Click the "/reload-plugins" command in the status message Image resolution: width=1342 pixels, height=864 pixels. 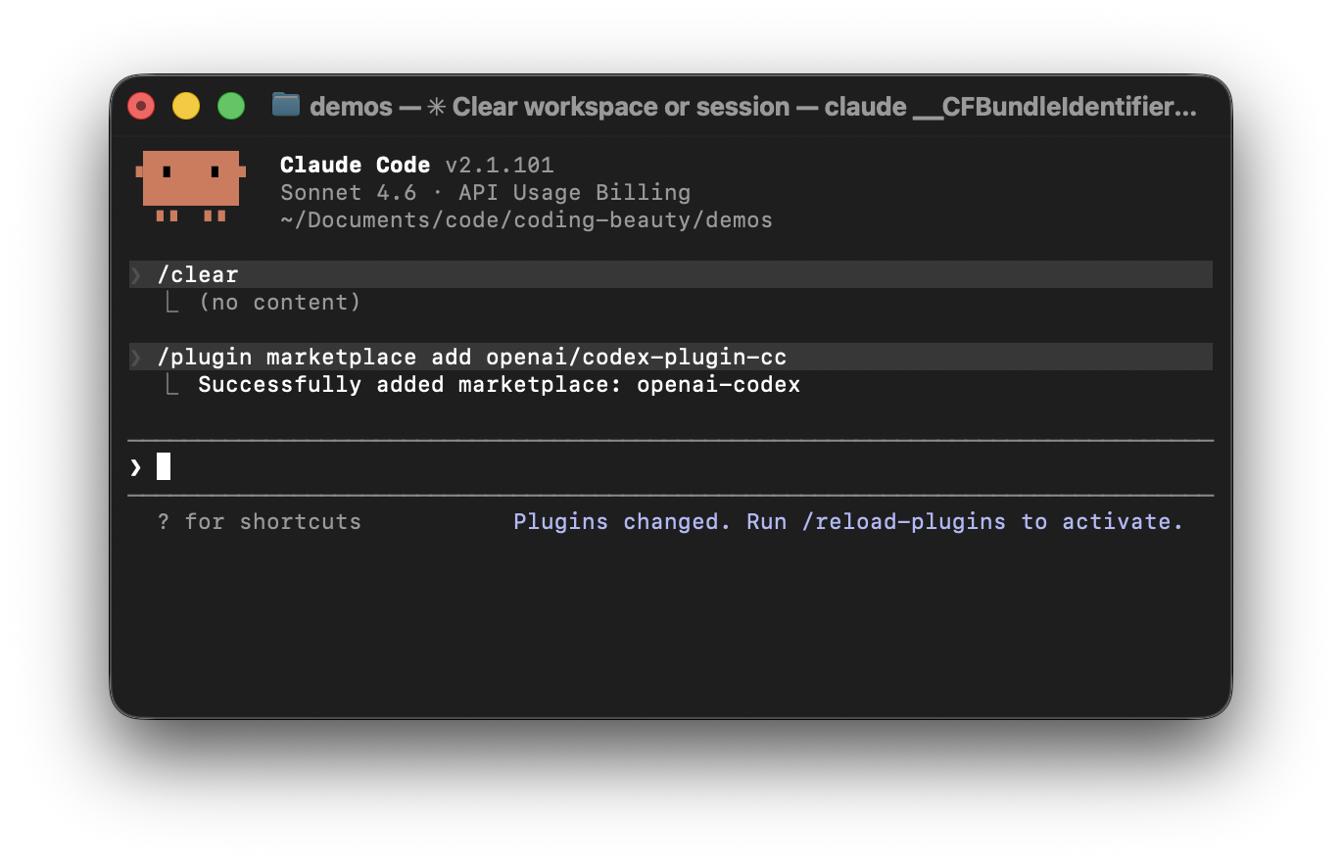click(903, 522)
